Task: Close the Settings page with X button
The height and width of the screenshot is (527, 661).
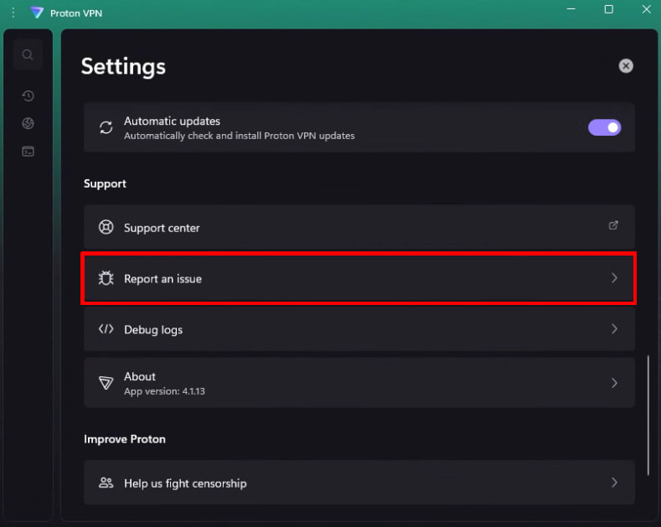Action: point(626,66)
